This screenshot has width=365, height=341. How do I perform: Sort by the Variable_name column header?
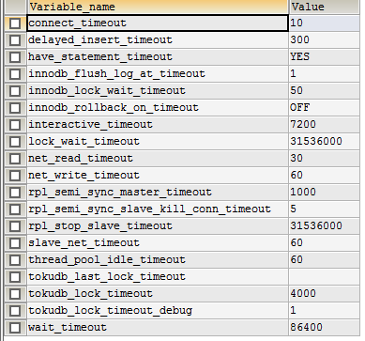click(158, 7)
